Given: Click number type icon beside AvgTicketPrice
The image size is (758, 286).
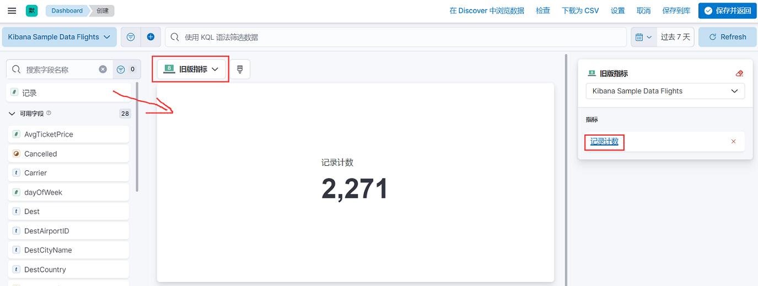Looking at the screenshot, I should (x=16, y=134).
